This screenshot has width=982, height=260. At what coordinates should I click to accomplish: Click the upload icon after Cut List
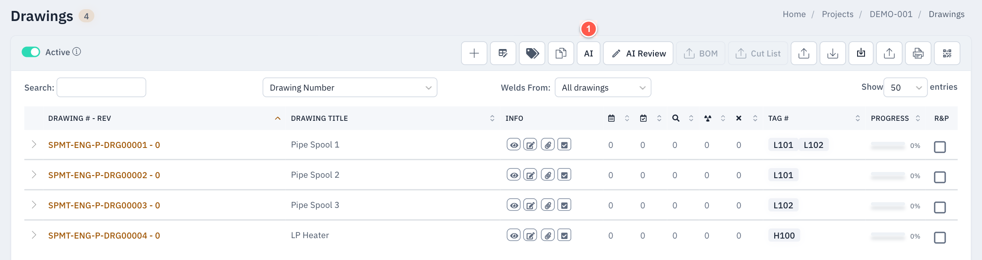804,53
